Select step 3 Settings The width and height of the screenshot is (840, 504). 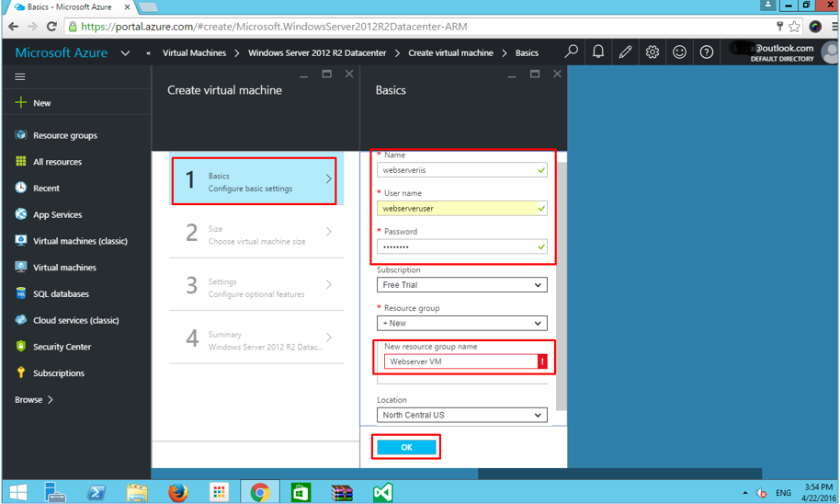(x=256, y=286)
